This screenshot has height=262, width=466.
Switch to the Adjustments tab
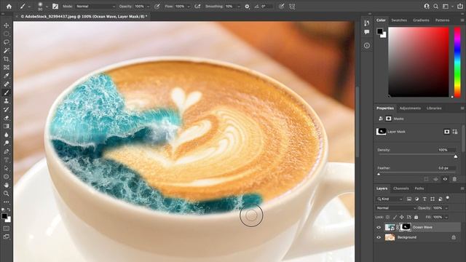pos(410,108)
